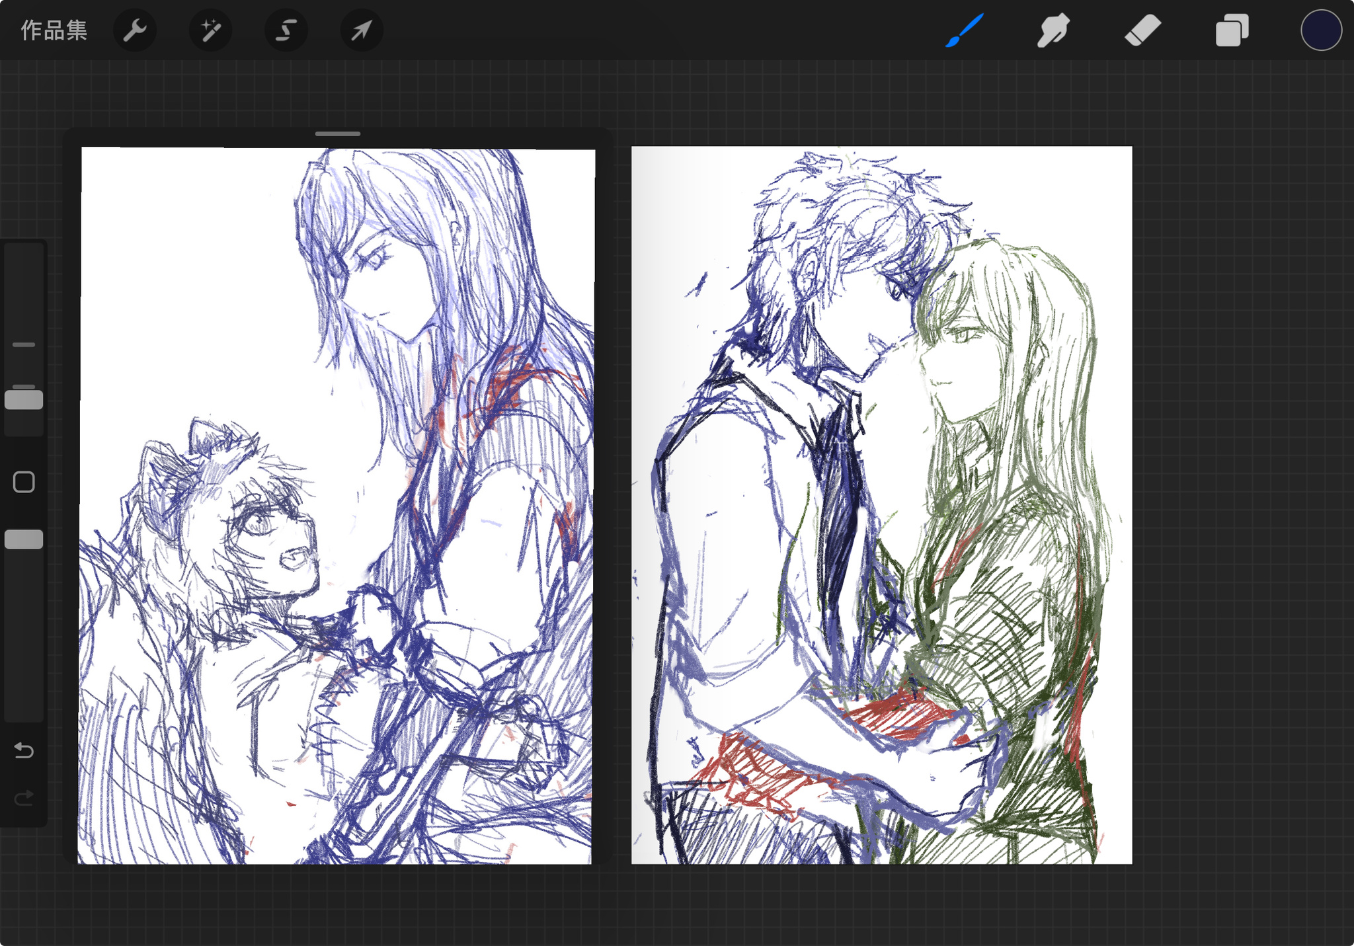Screen dimensions: 1354x946
Task: Click the brush opacity slider handle
Action: [24, 539]
